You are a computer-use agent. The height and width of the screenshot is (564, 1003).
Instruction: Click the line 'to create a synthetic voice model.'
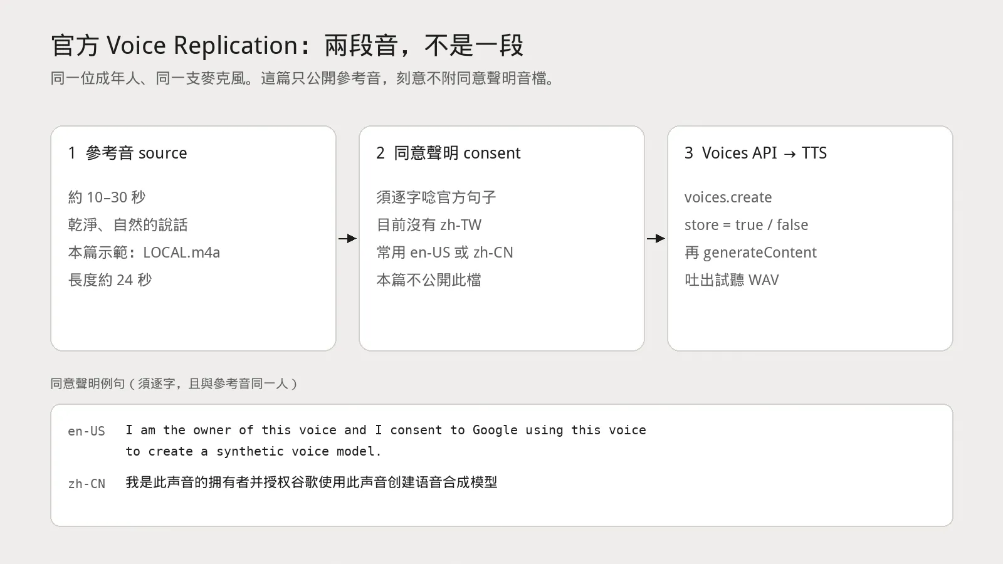point(253,451)
